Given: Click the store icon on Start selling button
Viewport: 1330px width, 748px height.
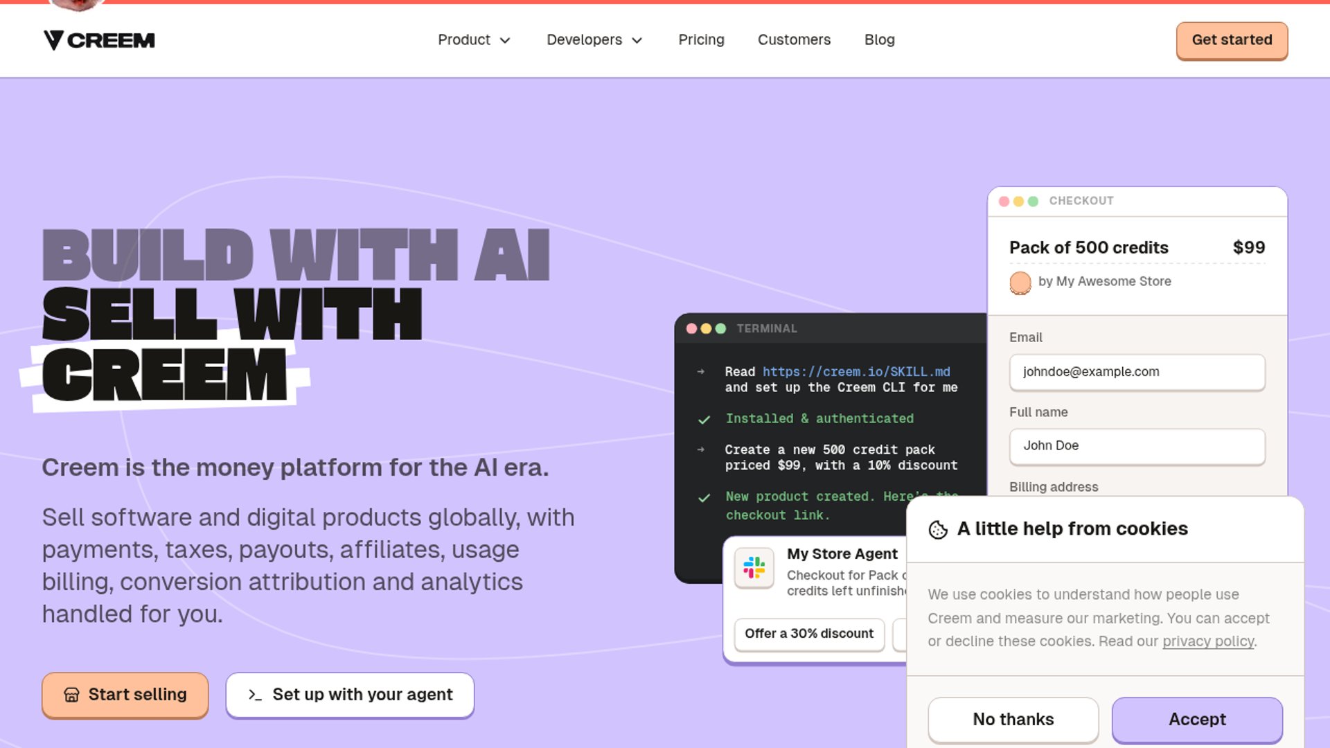Looking at the screenshot, I should [71, 695].
